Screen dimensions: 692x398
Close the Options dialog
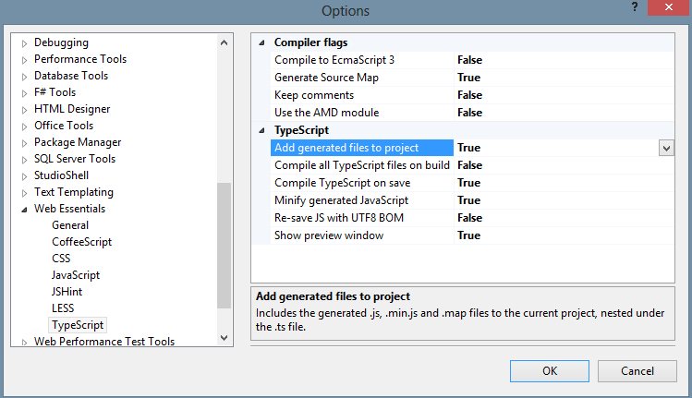click(x=668, y=7)
